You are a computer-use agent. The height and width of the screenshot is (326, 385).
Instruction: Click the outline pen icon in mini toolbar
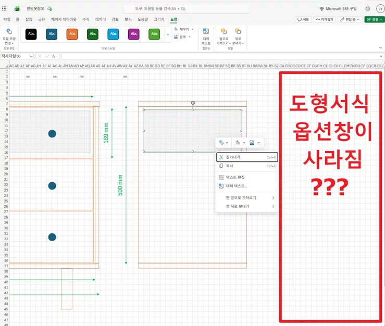[x=252, y=143]
